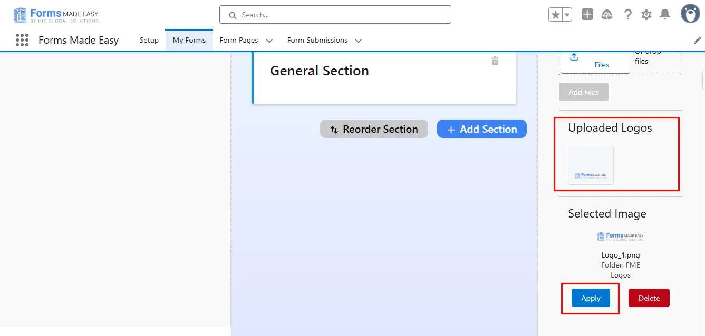This screenshot has width=705, height=336.
Task: Open the user profile avatar
Action: (690, 14)
